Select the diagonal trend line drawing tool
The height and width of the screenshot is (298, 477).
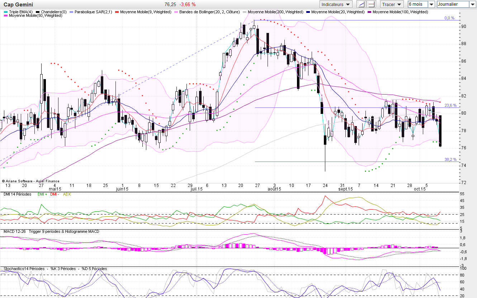pyautogui.click(x=362, y=4)
